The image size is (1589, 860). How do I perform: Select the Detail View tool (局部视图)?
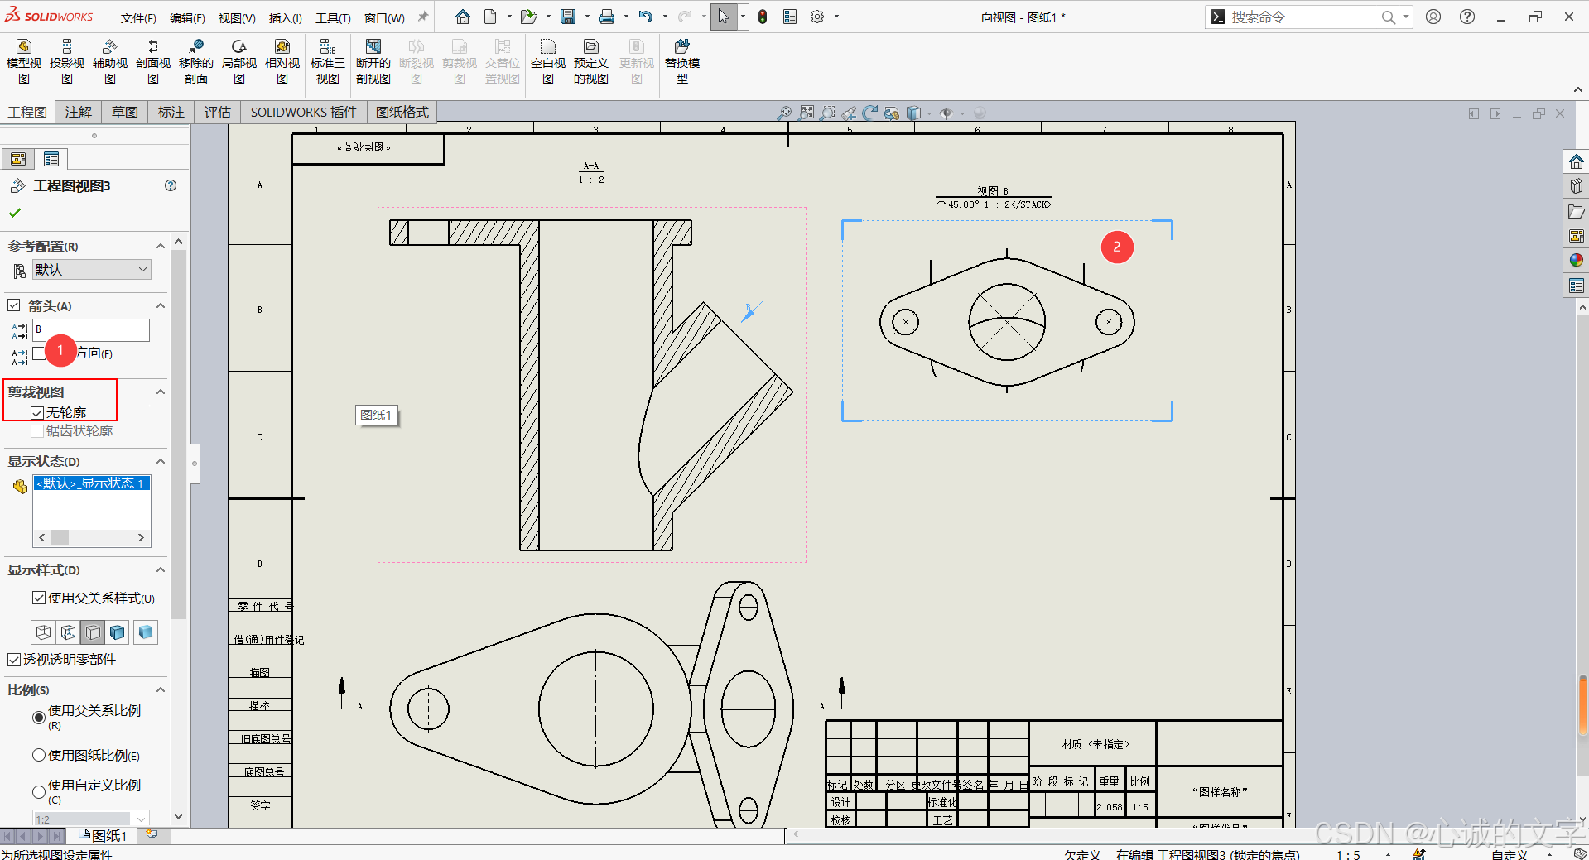(239, 62)
